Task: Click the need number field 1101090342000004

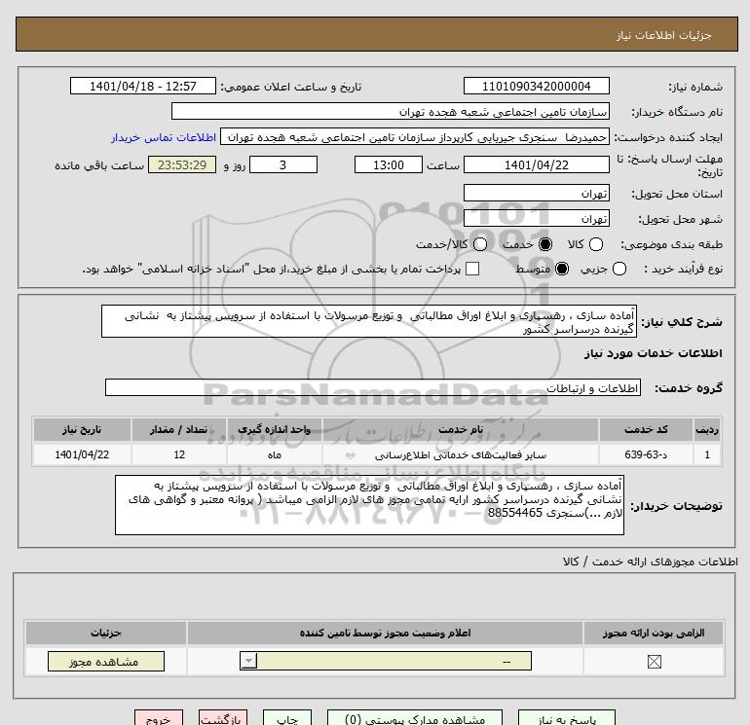Action: 536,86
